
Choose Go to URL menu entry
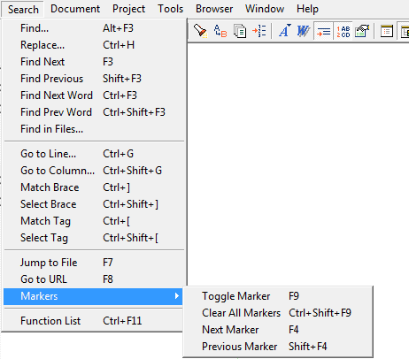coord(94,279)
